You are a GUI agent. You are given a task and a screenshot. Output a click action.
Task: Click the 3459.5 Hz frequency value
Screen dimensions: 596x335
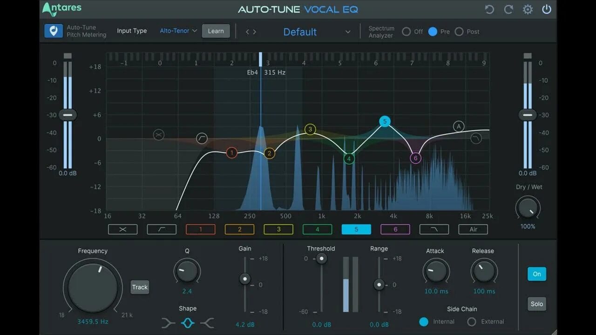point(93,322)
